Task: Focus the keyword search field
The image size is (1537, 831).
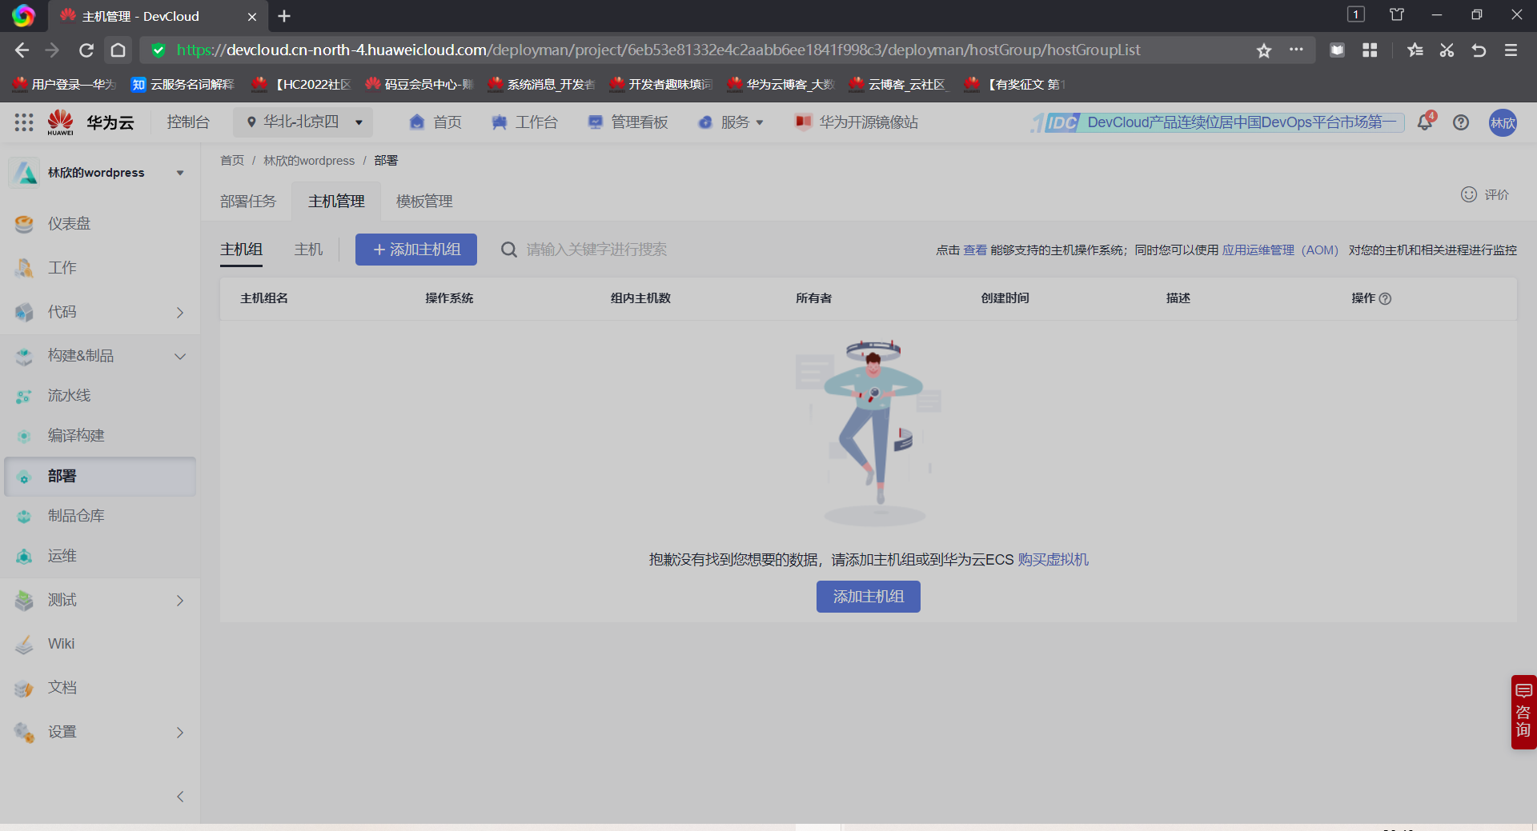Action: (x=596, y=250)
